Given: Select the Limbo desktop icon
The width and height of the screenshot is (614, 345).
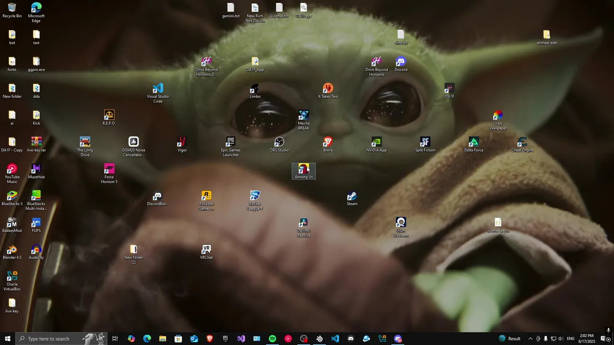Looking at the screenshot, I should (x=255, y=91).
